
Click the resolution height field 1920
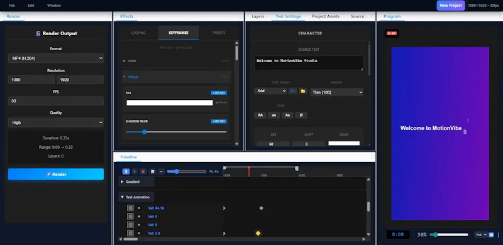[x=80, y=80]
